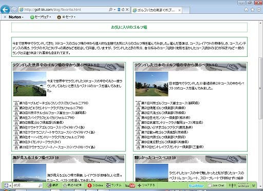Click the page vertical scrollbar thumb

point(260,89)
